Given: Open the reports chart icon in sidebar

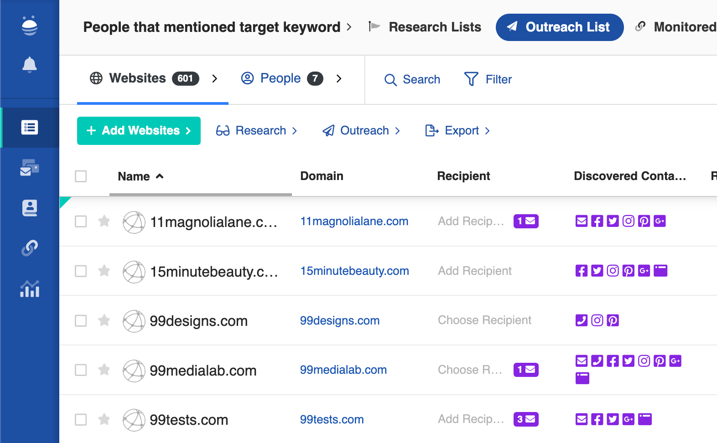Looking at the screenshot, I should point(30,288).
